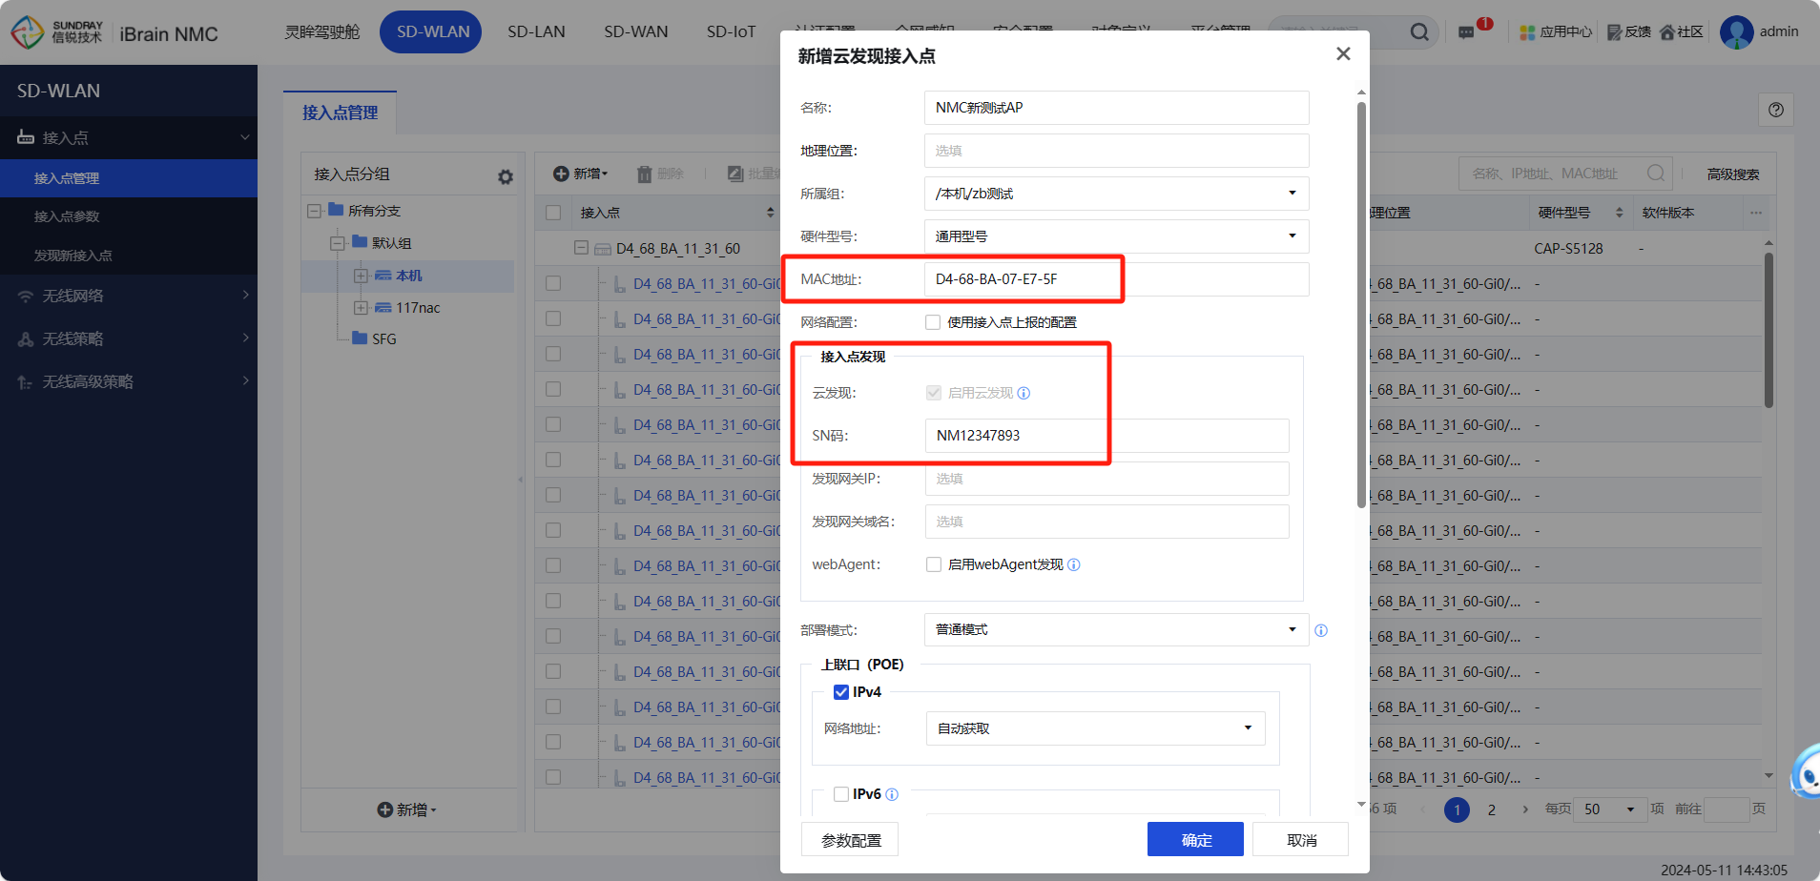Go to next page arrow
The width and height of the screenshot is (1820, 881).
pos(1525,809)
